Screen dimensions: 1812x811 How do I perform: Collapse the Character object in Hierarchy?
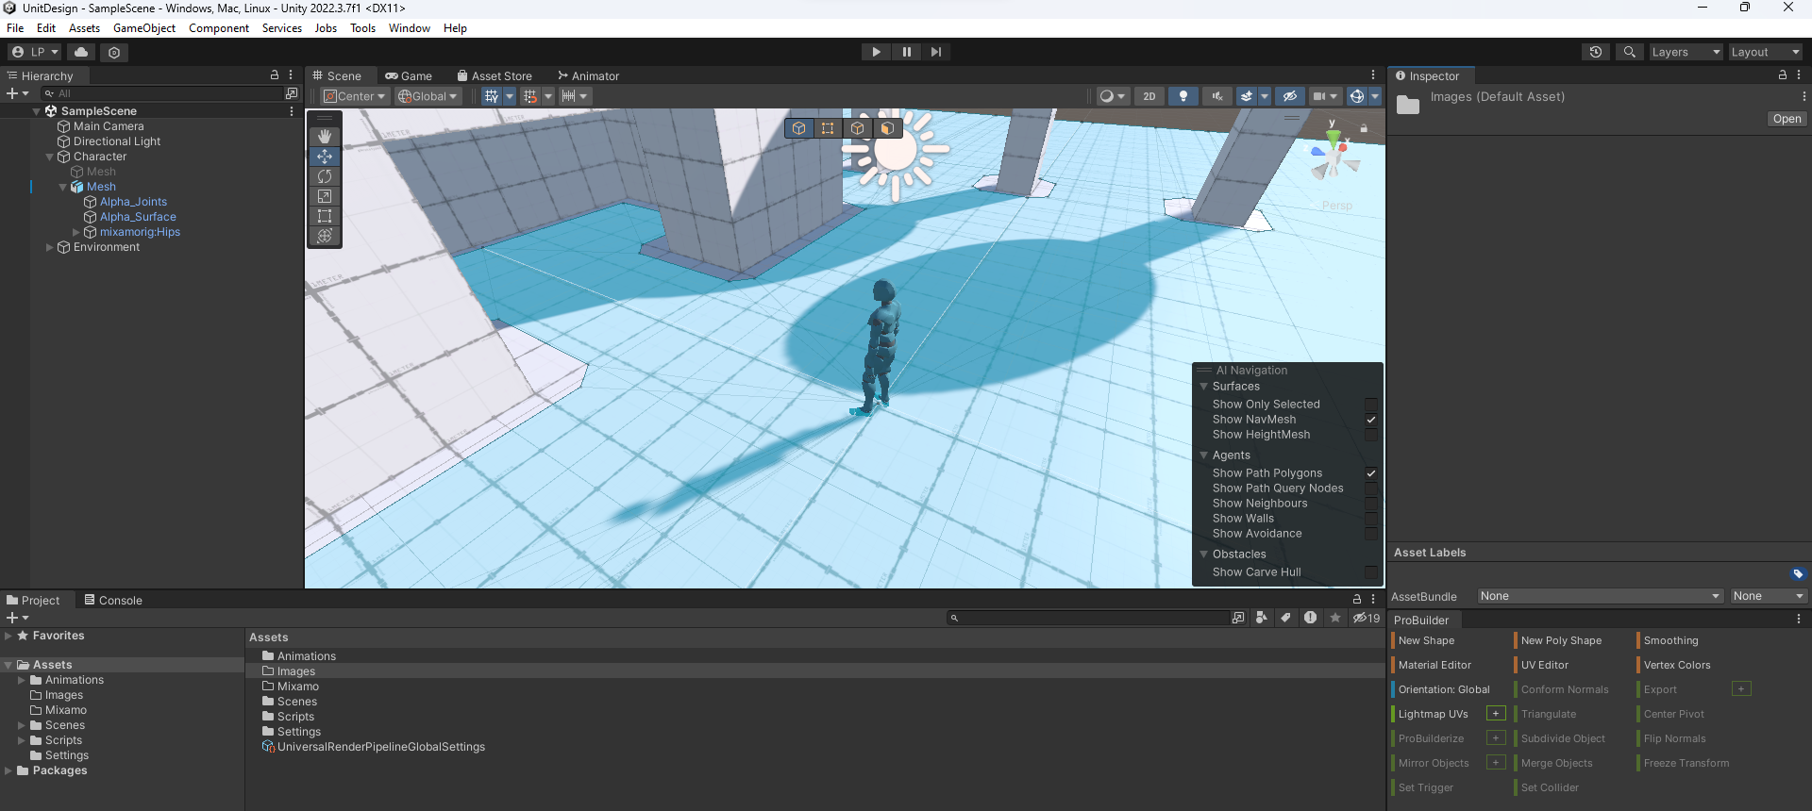click(x=50, y=157)
